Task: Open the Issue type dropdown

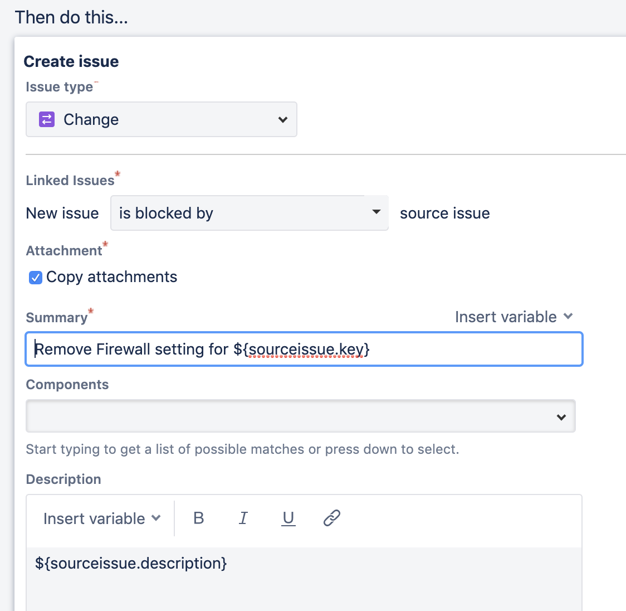Action: pos(162,119)
